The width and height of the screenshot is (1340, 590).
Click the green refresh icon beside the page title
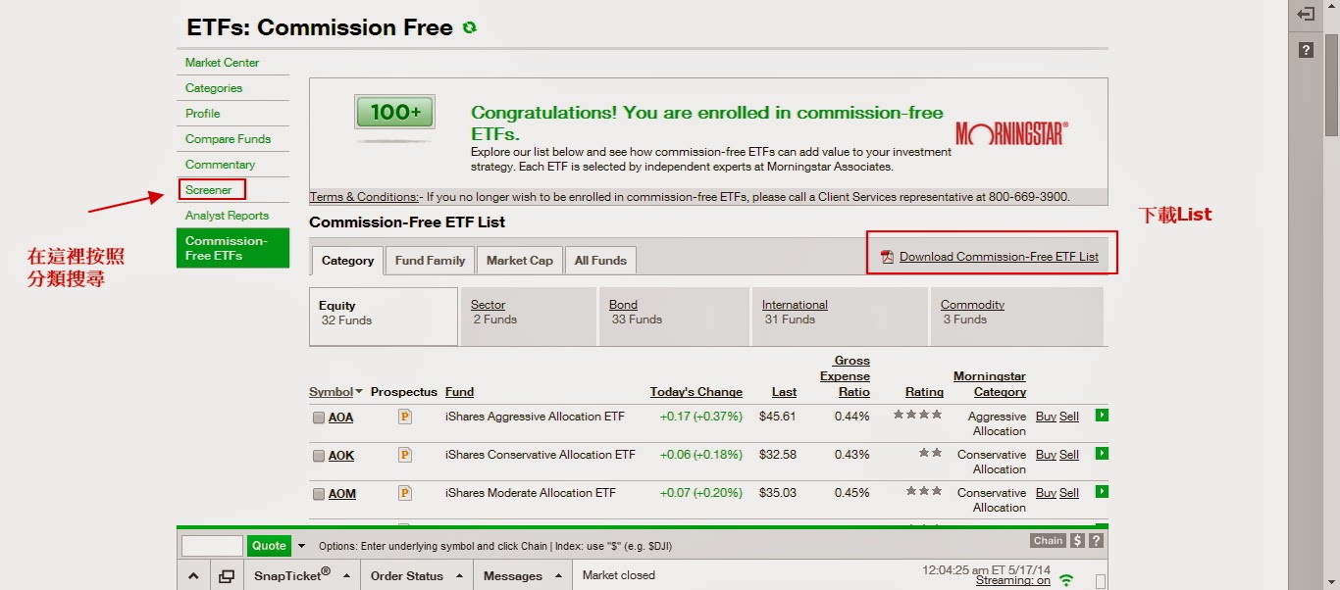(470, 27)
